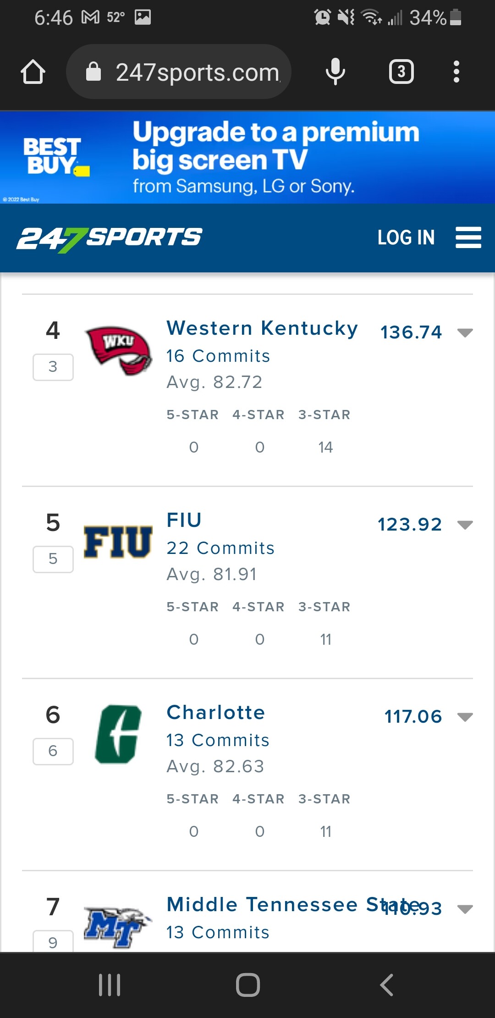The height and width of the screenshot is (1018, 495).
Task: Tap the voice search microphone icon
Action: pyautogui.click(x=335, y=72)
